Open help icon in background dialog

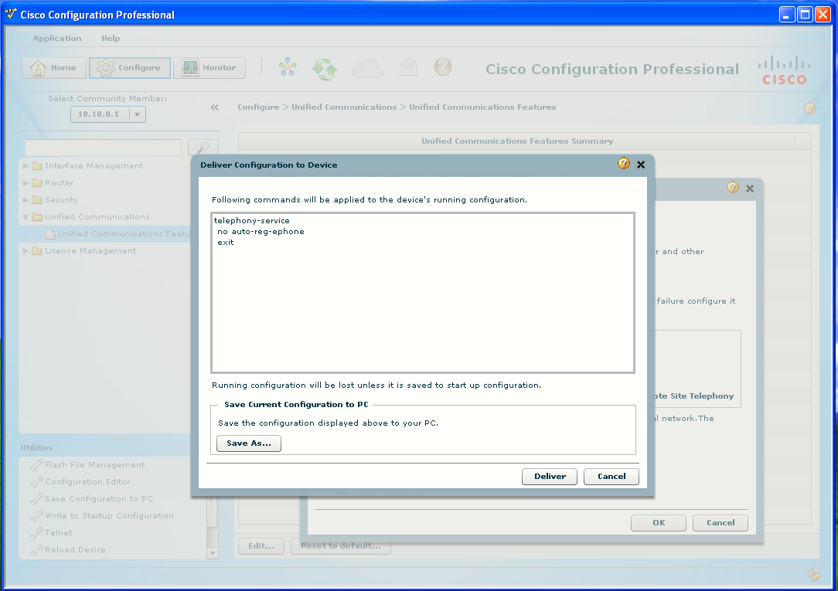pyautogui.click(x=733, y=188)
